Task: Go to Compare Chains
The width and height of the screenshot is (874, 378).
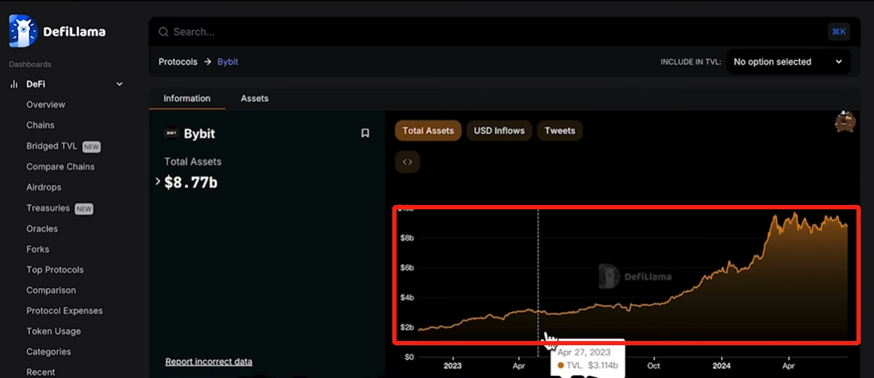Action: pyautogui.click(x=61, y=167)
